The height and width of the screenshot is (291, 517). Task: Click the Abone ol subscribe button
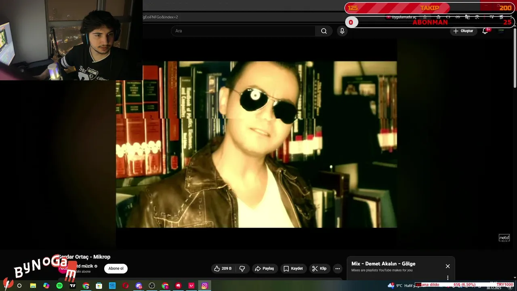[x=116, y=268]
